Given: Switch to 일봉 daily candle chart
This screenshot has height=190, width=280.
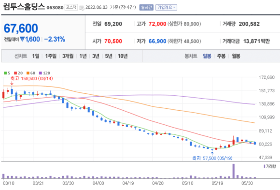Looking at the screenshot, I should tap(207, 56).
